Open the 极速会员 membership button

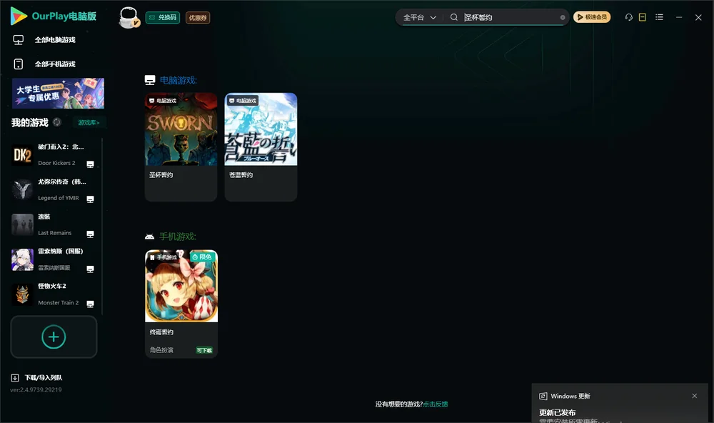[591, 17]
